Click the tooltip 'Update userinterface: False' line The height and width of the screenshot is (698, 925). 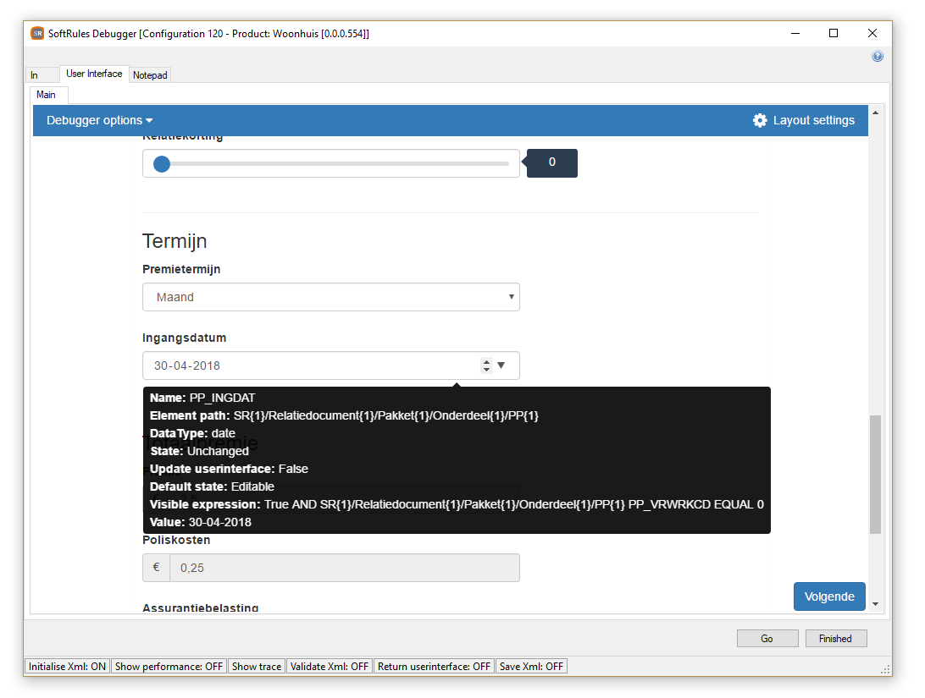pyautogui.click(x=229, y=469)
